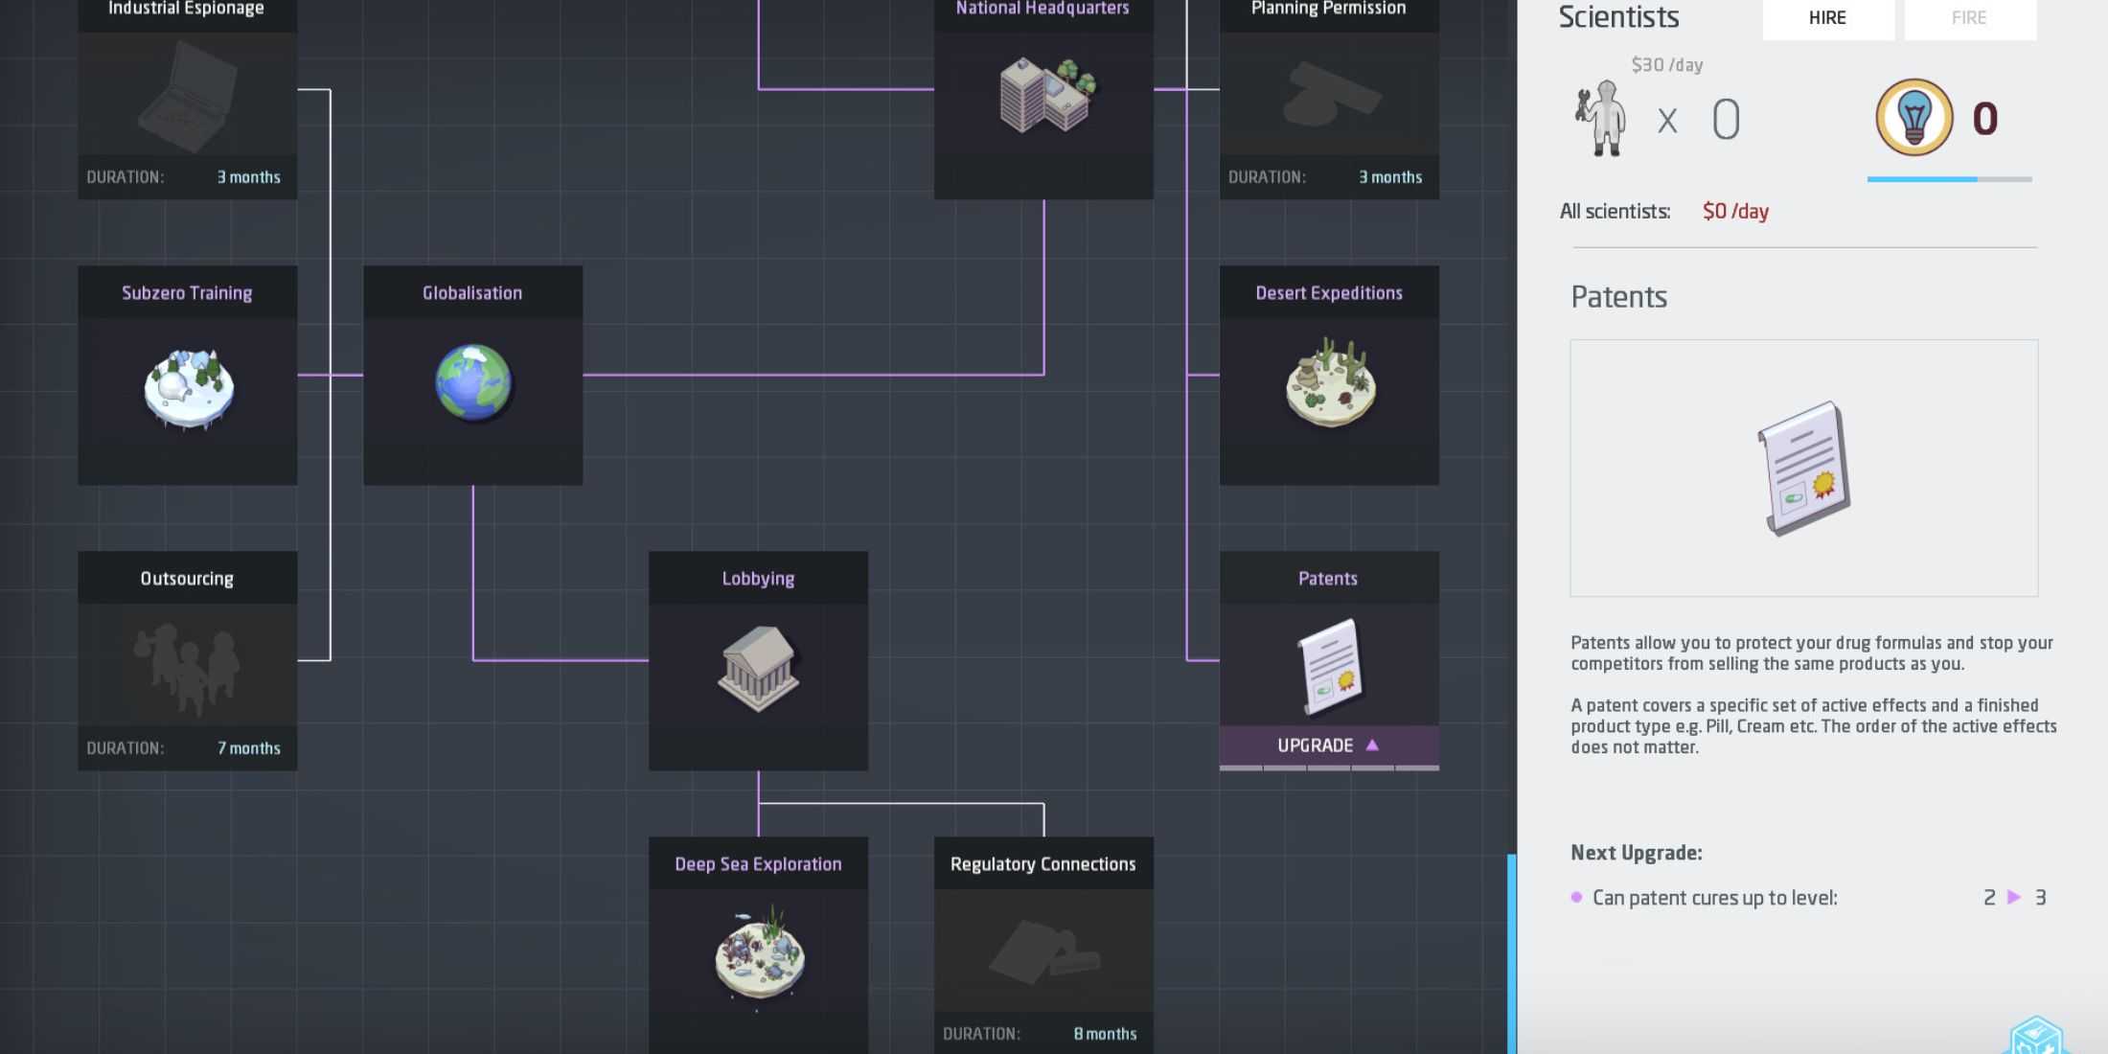Screen dimensions: 2108x1054
Task: Click the National Headquarters title
Action: point(1043,9)
